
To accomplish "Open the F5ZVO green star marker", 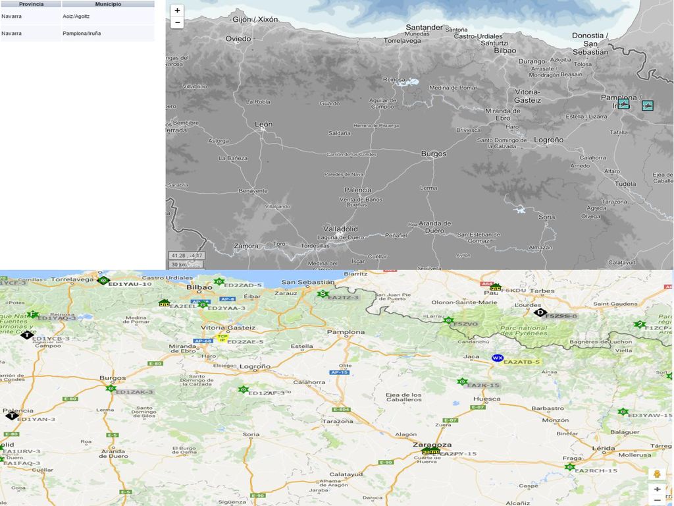I will [448, 320].
